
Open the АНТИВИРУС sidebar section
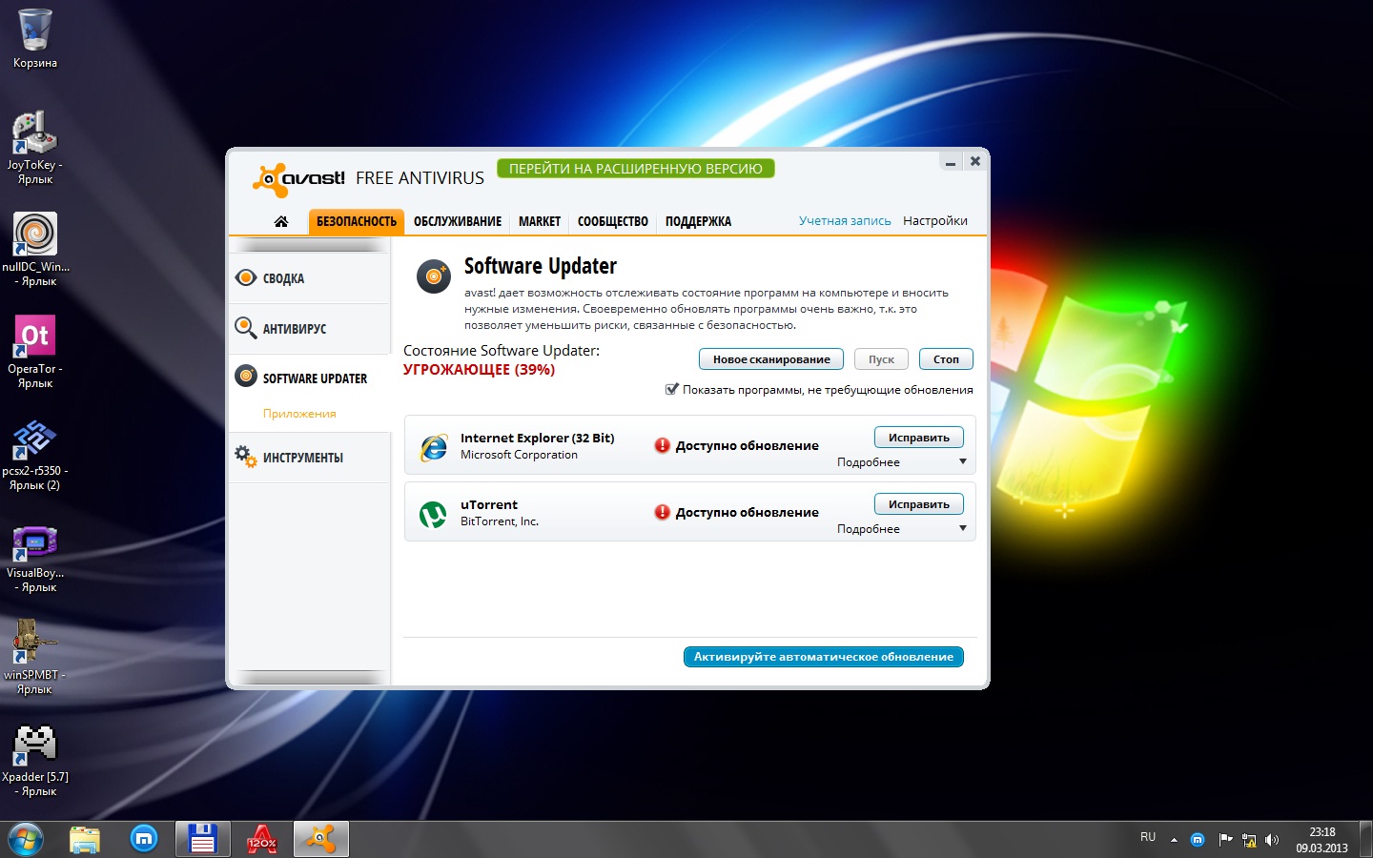310,329
